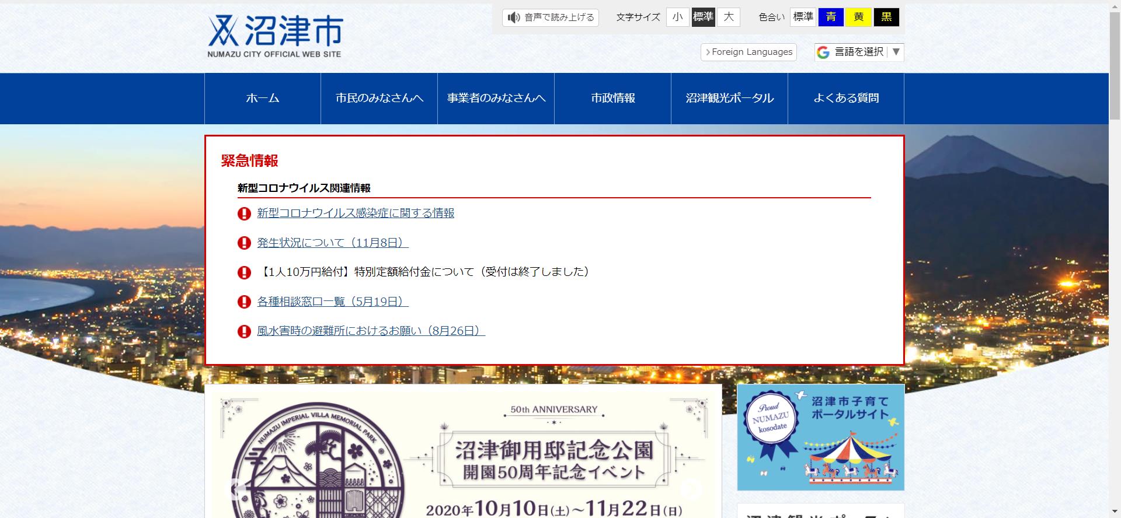Click the 新型コロナウイルス関連情報 subheading
Screen dimensions: 1121x518
(304, 188)
